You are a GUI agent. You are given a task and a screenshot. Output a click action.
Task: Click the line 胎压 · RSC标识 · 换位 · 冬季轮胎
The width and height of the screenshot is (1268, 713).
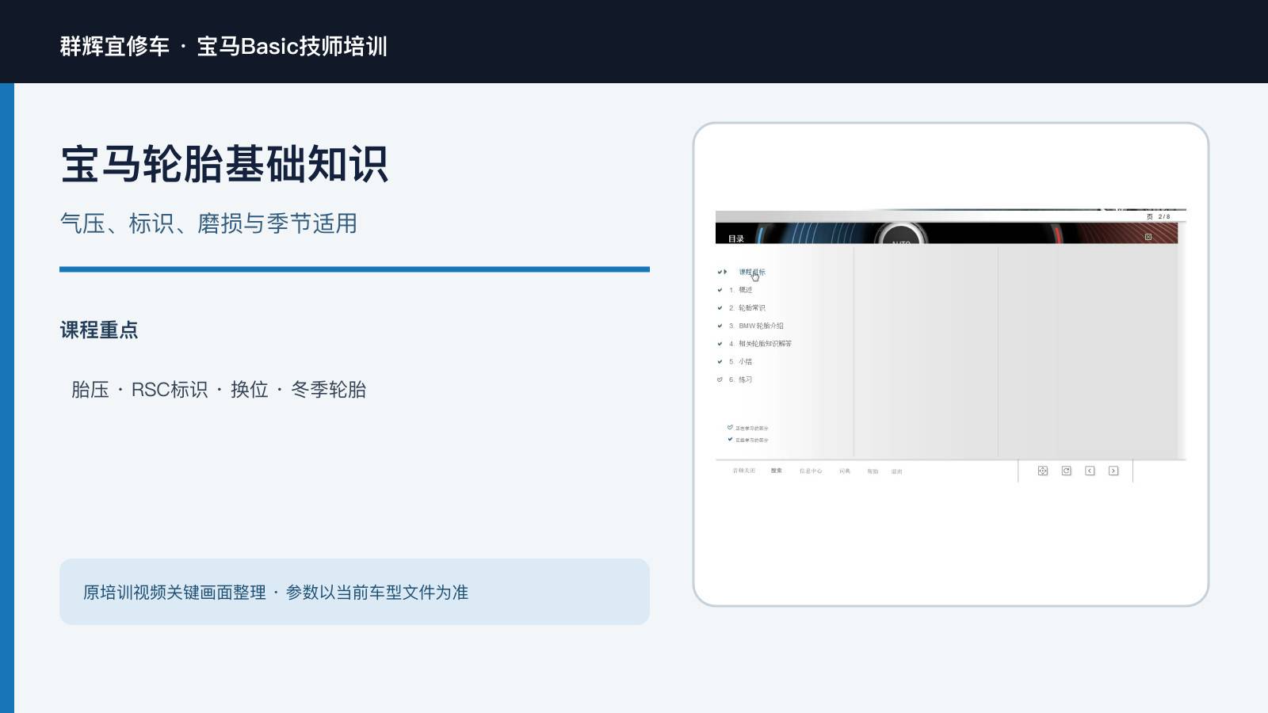tap(219, 390)
